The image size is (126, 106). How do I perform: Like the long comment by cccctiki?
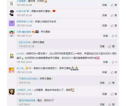click(x=114, y=62)
